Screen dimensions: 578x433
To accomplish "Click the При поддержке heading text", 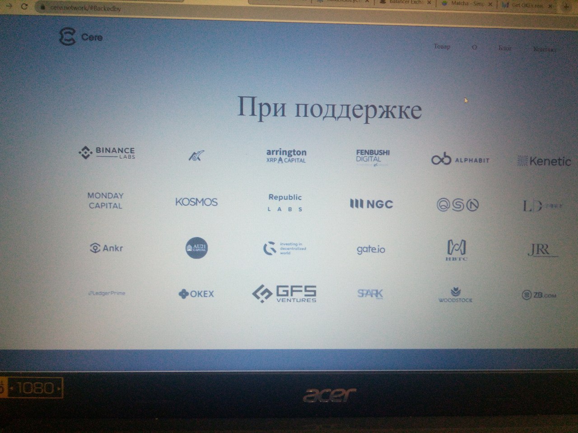I will point(330,109).
